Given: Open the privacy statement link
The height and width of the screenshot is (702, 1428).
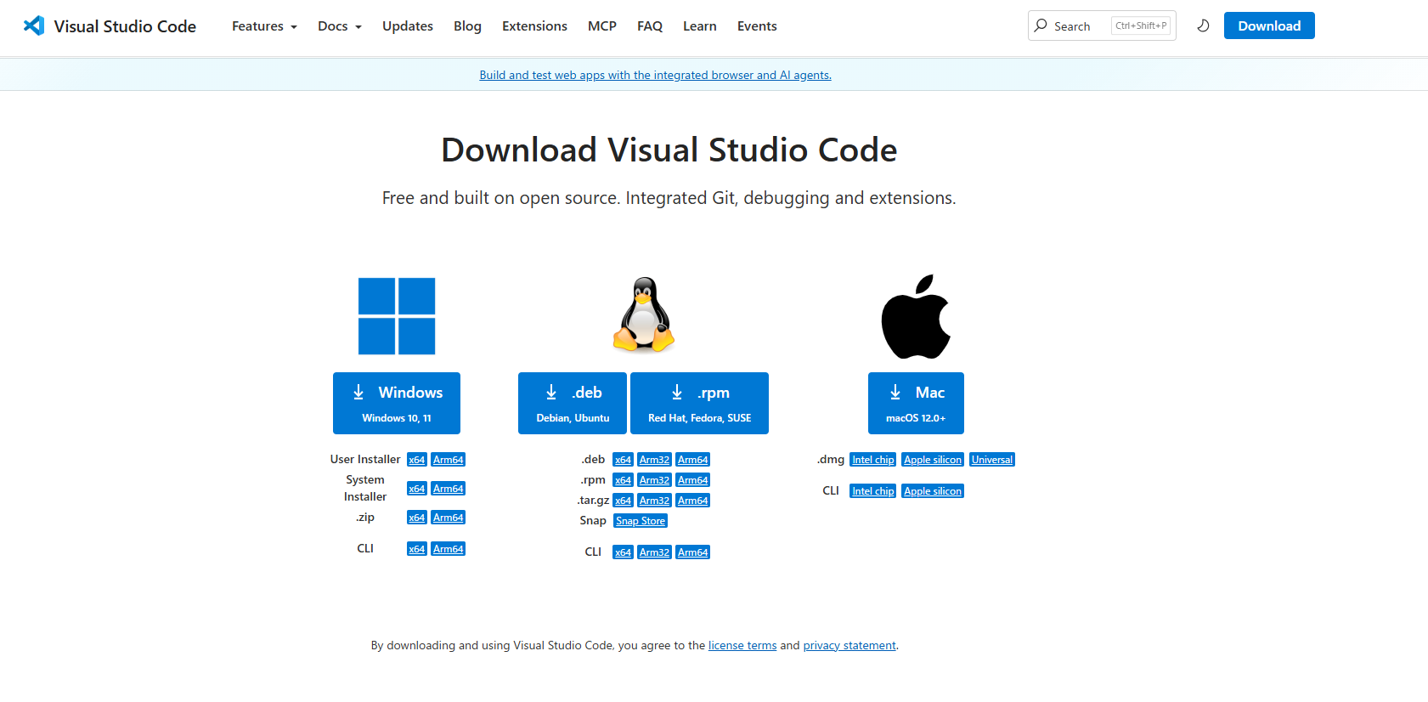Looking at the screenshot, I should tap(849, 645).
